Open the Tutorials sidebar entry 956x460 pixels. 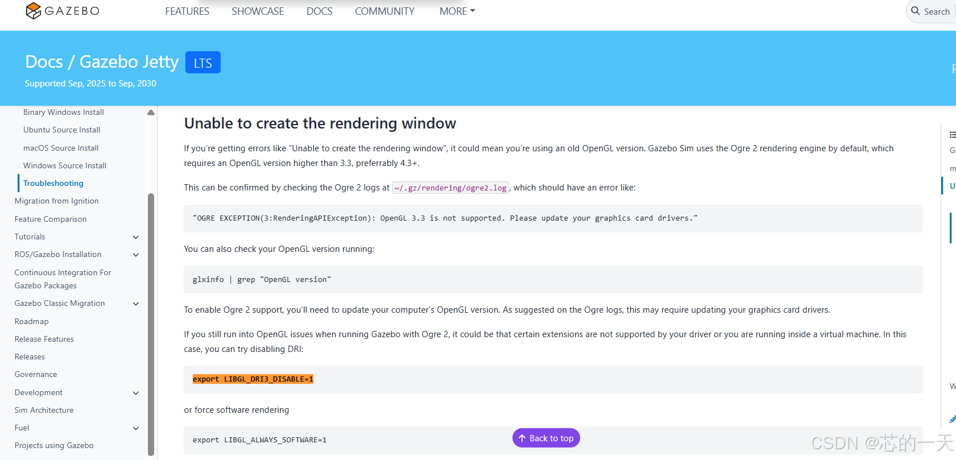click(x=30, y=237)
